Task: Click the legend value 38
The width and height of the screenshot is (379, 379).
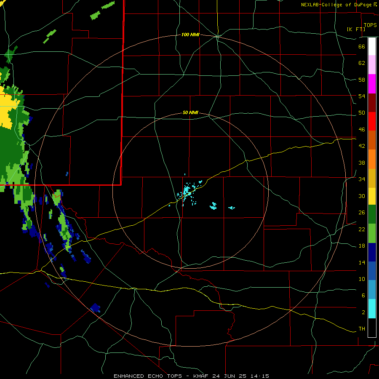Action: pos(362,163)
